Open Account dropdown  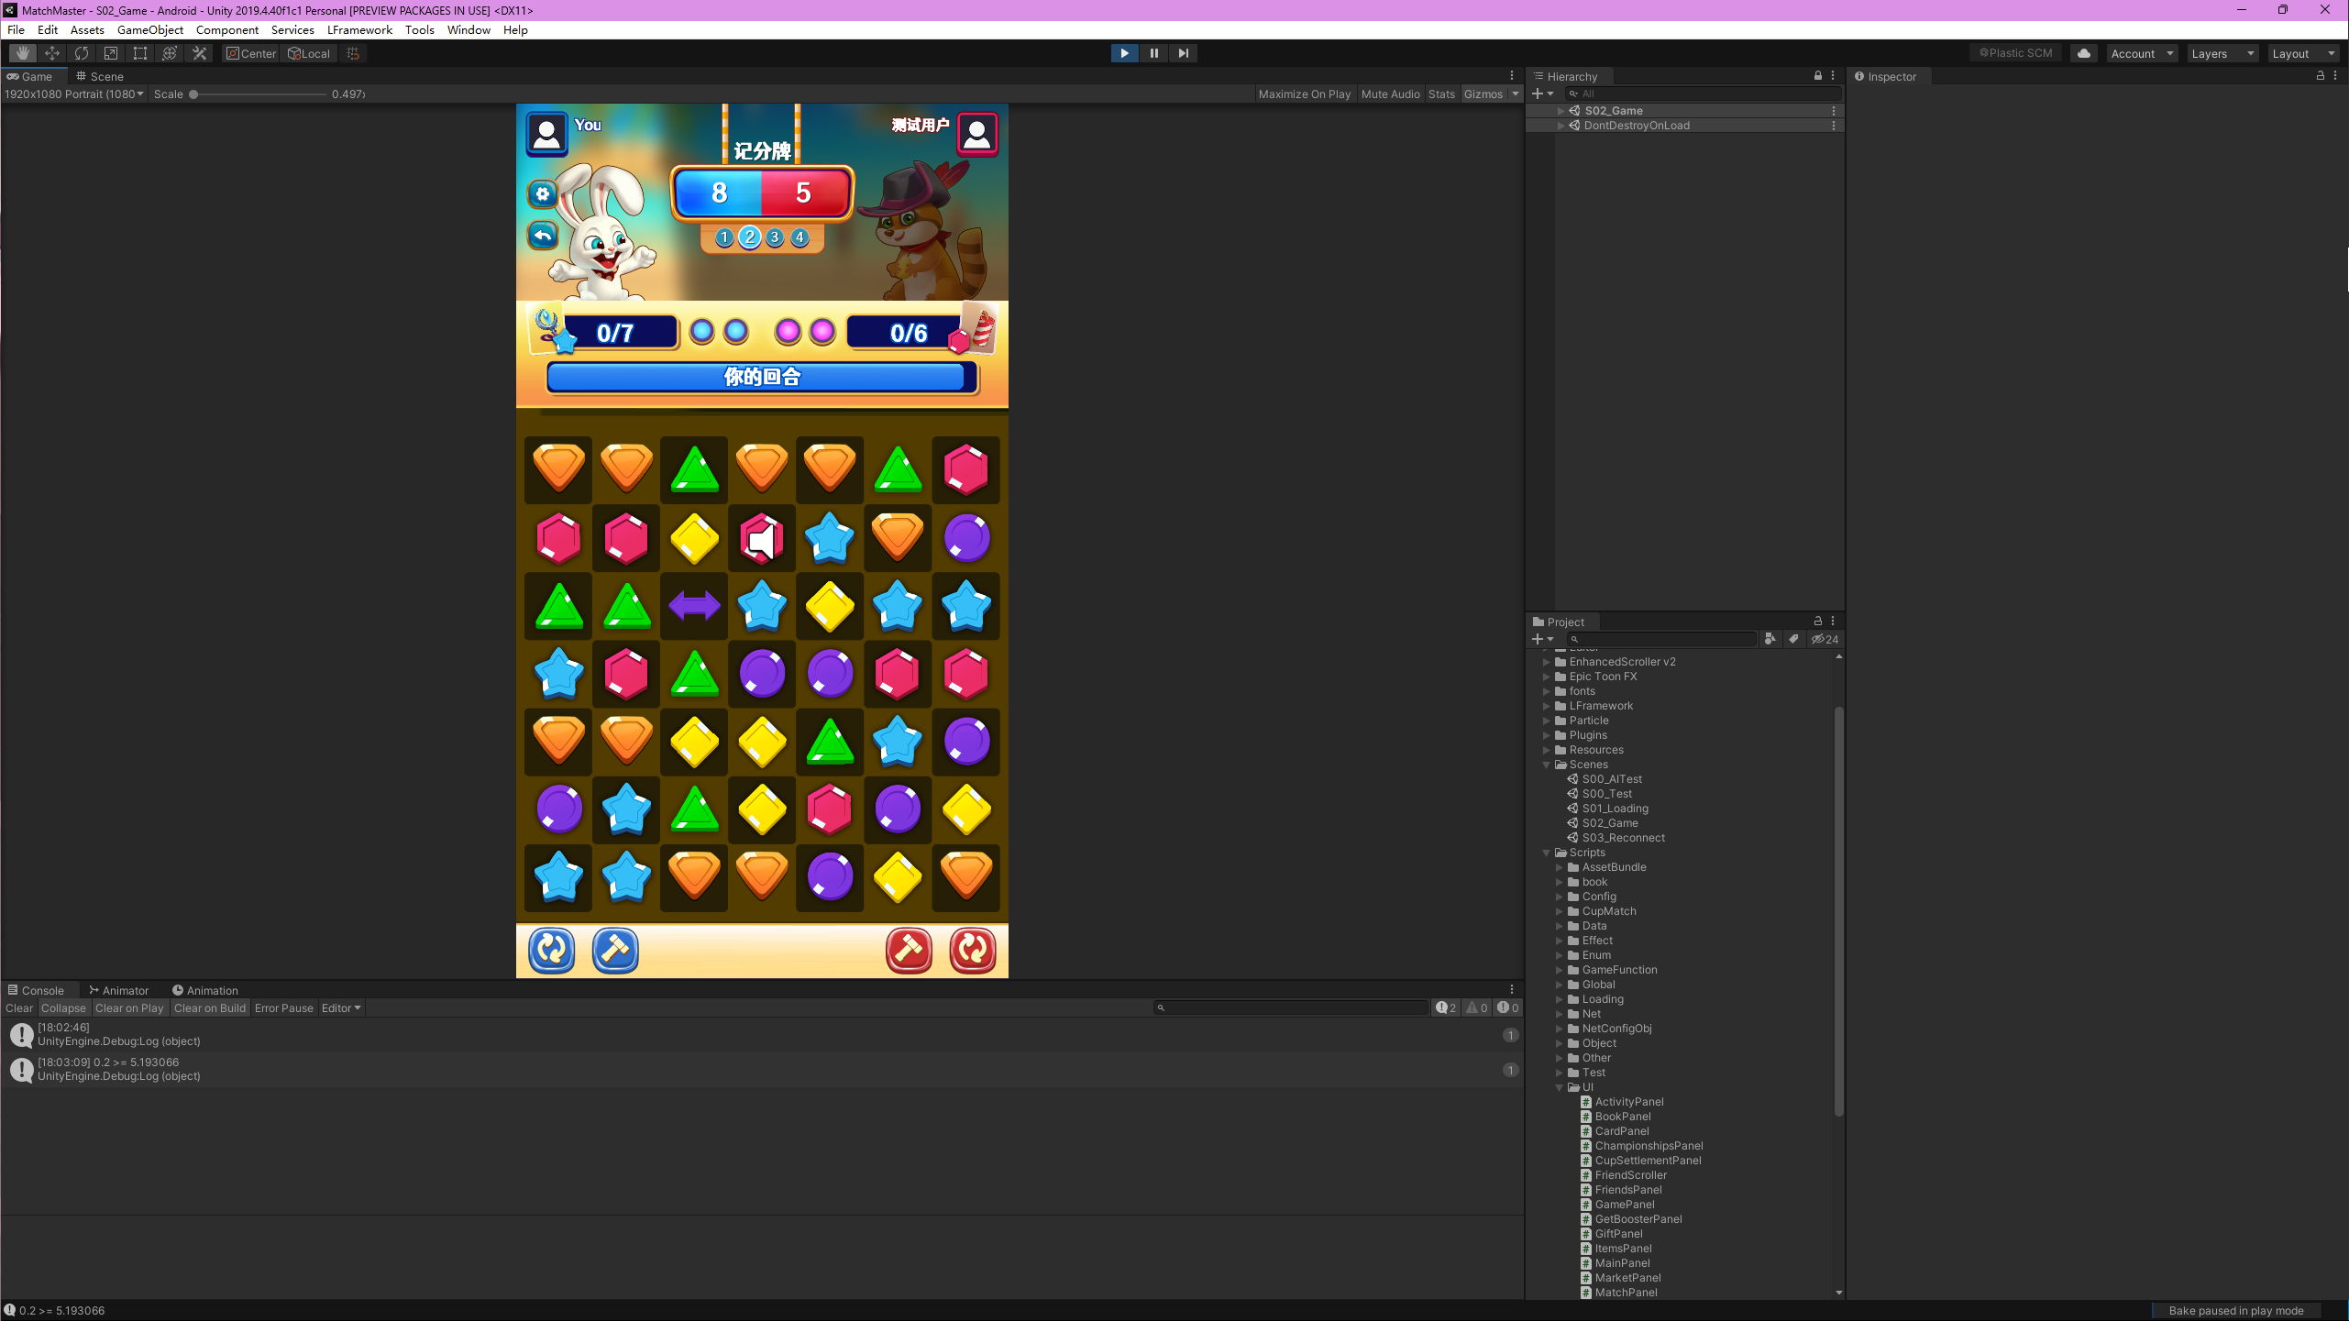pos(2142,53)
